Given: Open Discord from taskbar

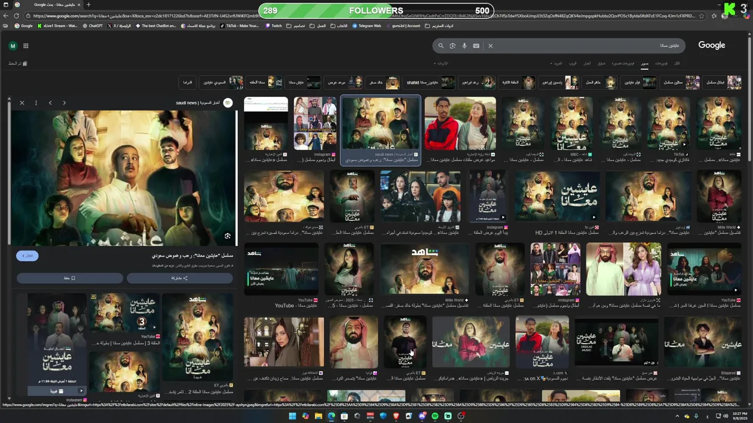Looking at the screenshot, I should coord(422,416).
